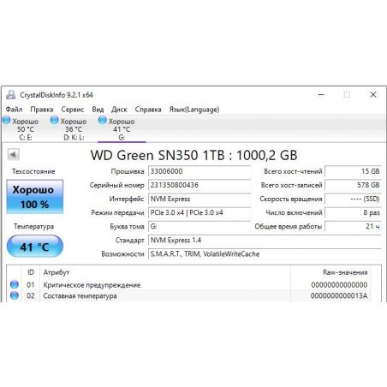This screenshot has width=387, height=387.
Task: Click the Хорошо 100 % health status button
Action: click(35, 197)
